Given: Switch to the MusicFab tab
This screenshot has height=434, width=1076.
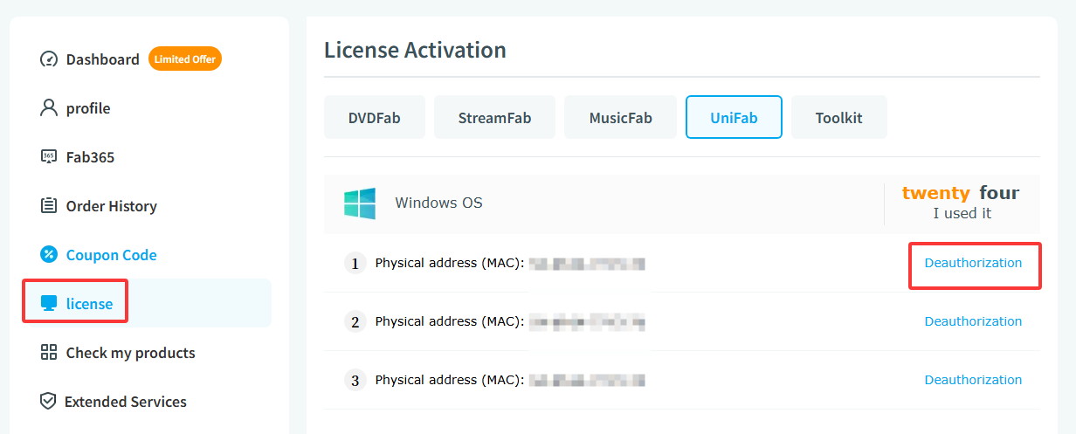Looking at the screenshot, I should (620, 117).
